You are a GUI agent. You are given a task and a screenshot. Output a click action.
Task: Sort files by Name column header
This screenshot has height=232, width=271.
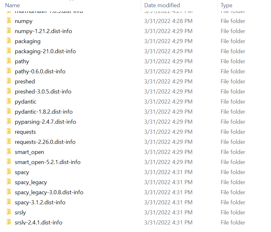[13, 5]
